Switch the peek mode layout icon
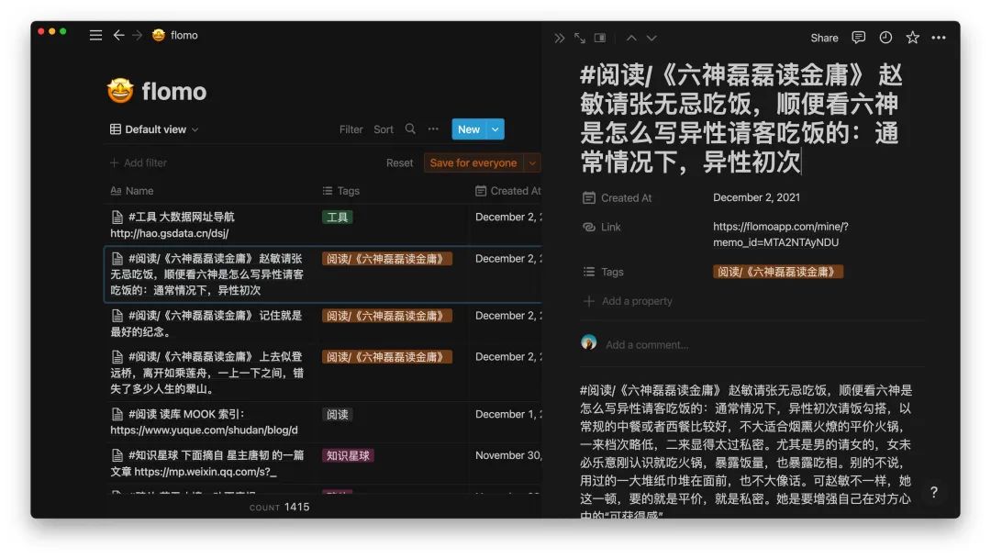The height and width of the screenshot is (559, 991). pyautogui.click(x=600, y=38)
